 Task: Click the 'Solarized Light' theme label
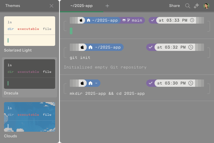(x=18, y=50)
